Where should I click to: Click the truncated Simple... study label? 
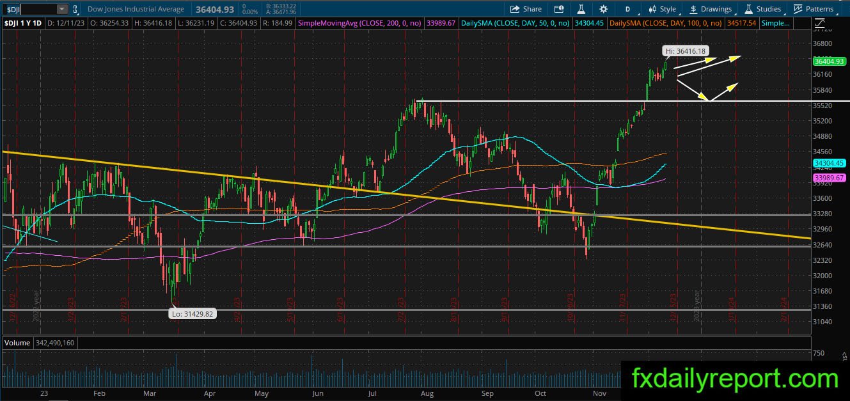point(775,23)
